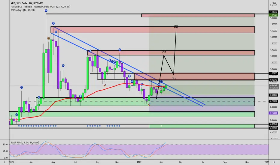Screen dimensions: 280x165
Task: Click the 0.00 level on Stoch RSI scale
Action: (5, 158)
